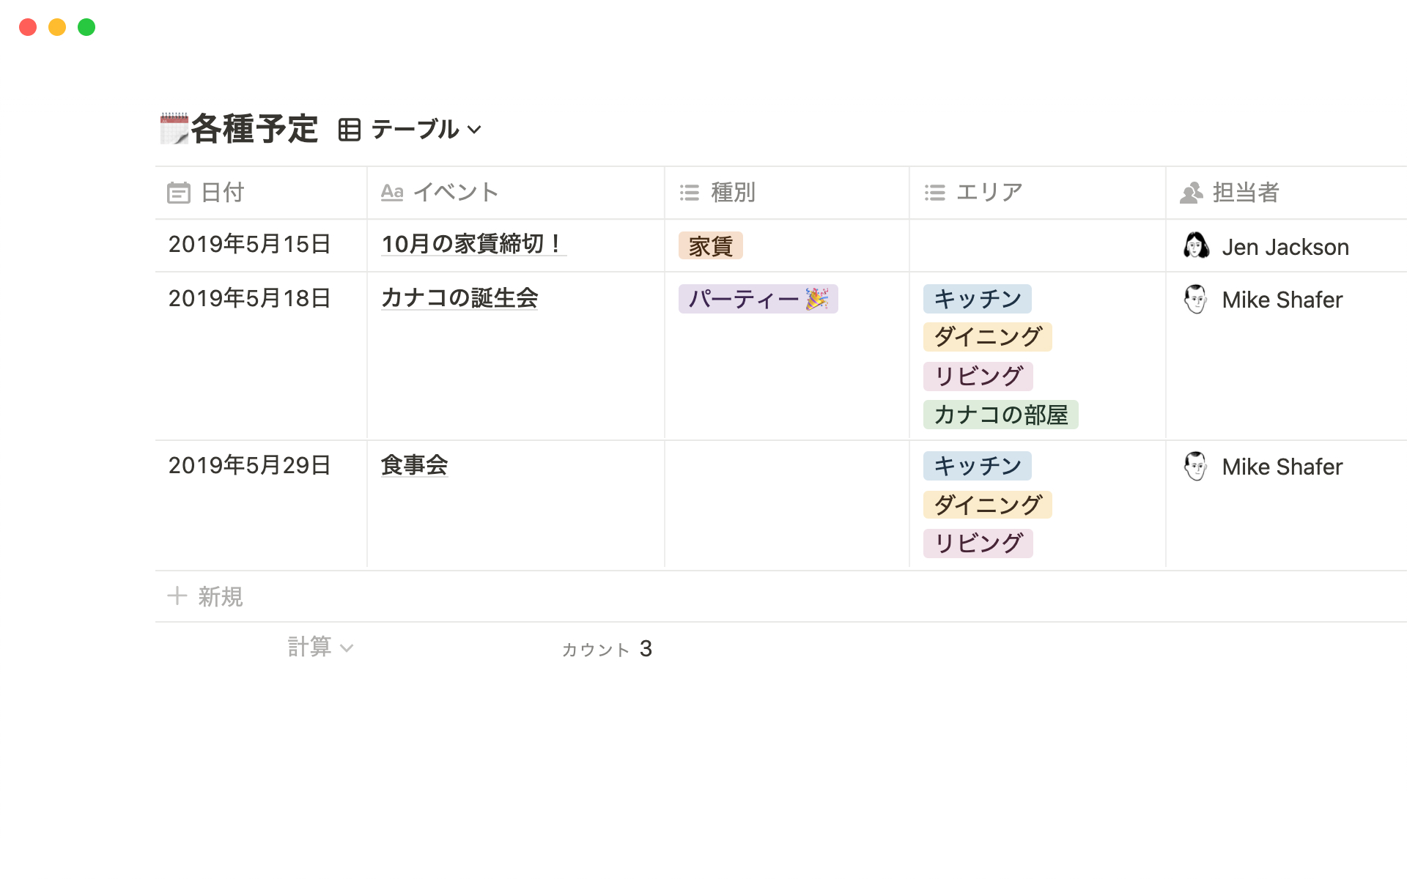Click the date icon in 日付 column header
The width and height of the screenshot is (1407, 879).
178,193
